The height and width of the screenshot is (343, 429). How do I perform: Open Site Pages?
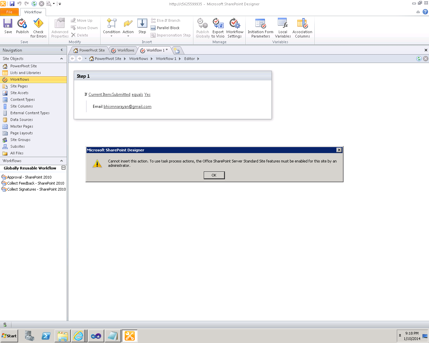coord(34,86)
